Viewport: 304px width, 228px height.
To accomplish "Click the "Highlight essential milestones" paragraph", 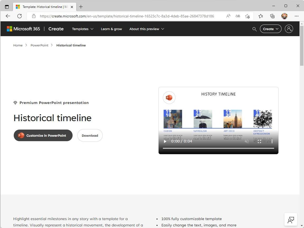I will [x=78, y=222].
